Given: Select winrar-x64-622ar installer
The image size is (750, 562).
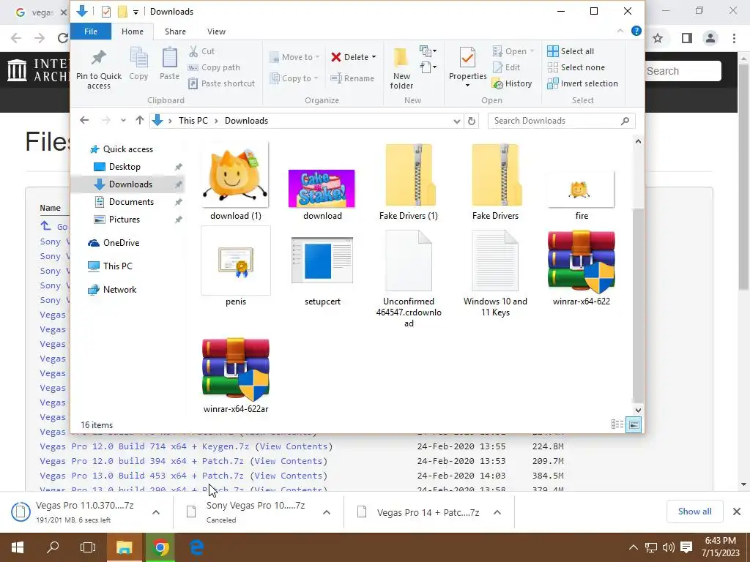Looking at the screenshot, I should (235, 375).
